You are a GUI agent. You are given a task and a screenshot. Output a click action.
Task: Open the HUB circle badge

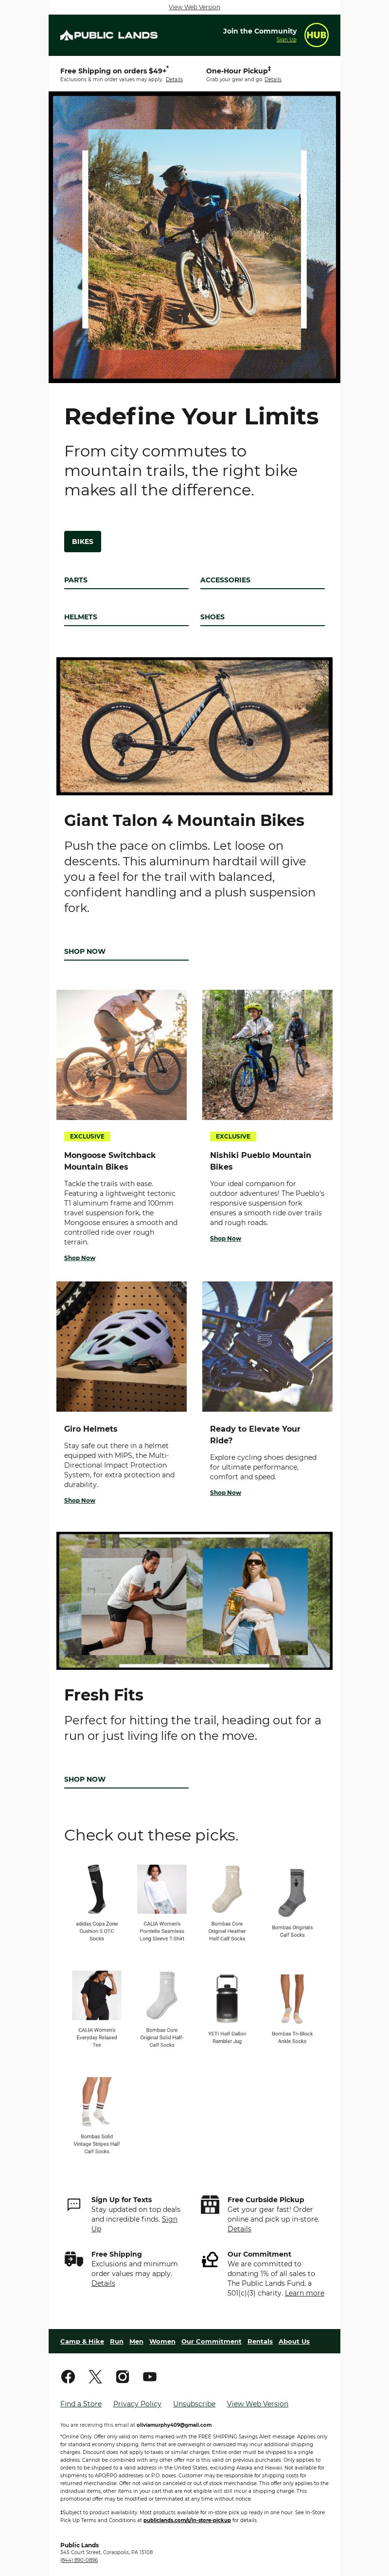coord(316,35)
